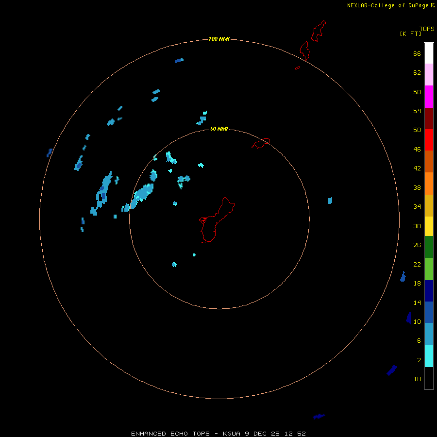Click the navy blue legend swatch
Screen dimensions: 437x437
[429, 291]
